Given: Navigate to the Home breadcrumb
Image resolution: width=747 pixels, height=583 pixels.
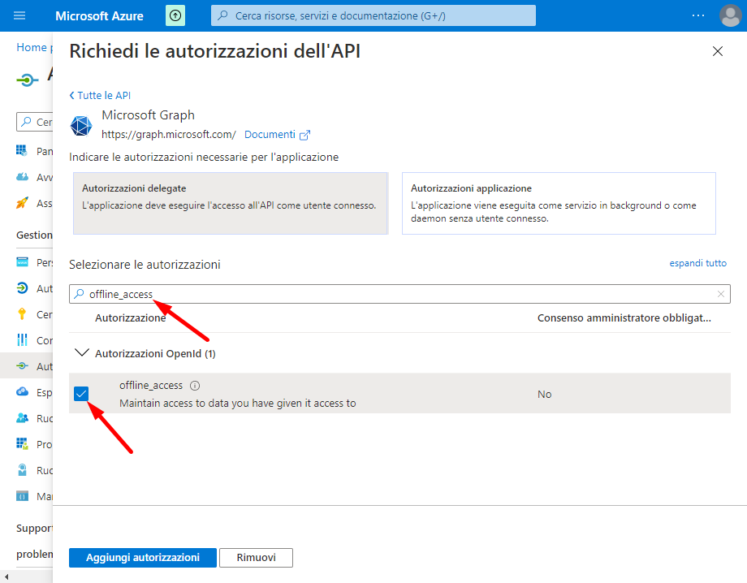Looking at the screenshot, I should 32,47.
